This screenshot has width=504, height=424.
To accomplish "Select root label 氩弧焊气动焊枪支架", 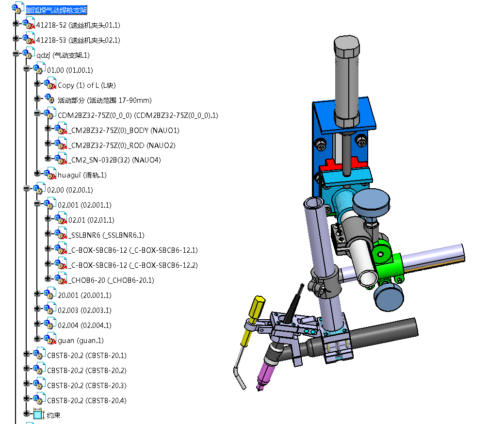I will click(x=56, y=10).
